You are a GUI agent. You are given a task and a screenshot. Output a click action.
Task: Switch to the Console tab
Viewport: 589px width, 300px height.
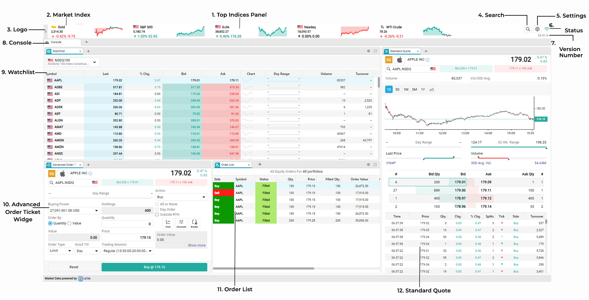(56, 42)
